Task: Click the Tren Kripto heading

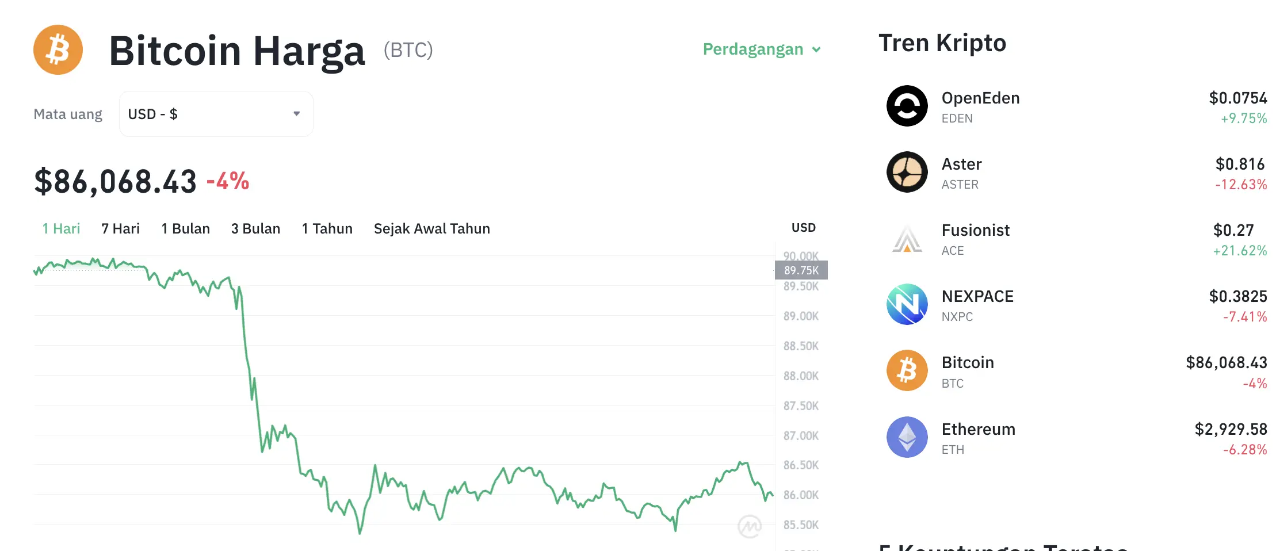Action: (x=942, y=43)
